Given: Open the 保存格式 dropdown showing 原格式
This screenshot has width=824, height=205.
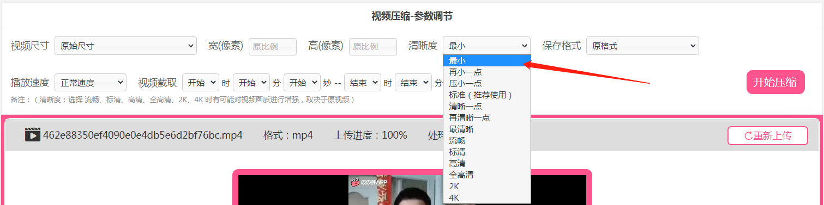Looking at the screenshot, I should click(x=642, y=46).
